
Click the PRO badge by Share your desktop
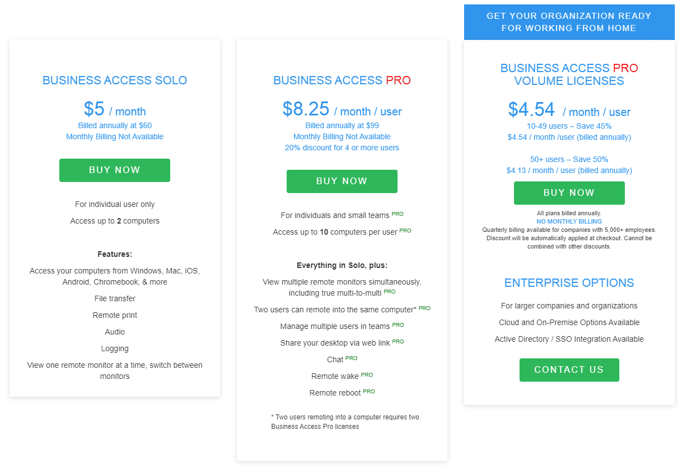coord(398,342)
